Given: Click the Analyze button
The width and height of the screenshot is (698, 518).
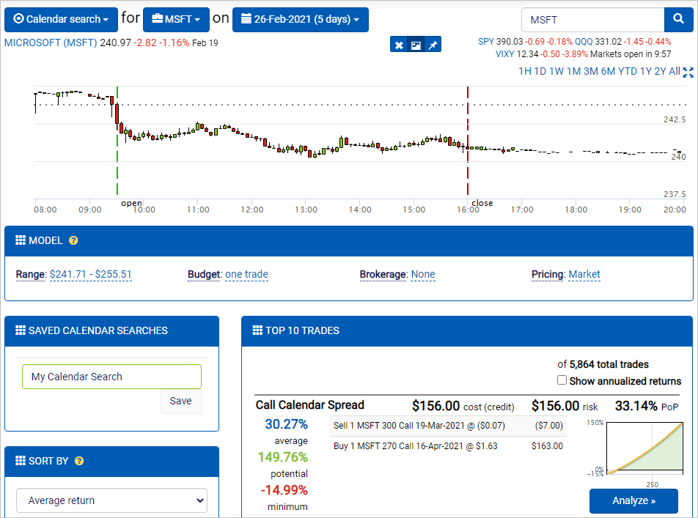Looking at the screenshot, I should [634, 501].
